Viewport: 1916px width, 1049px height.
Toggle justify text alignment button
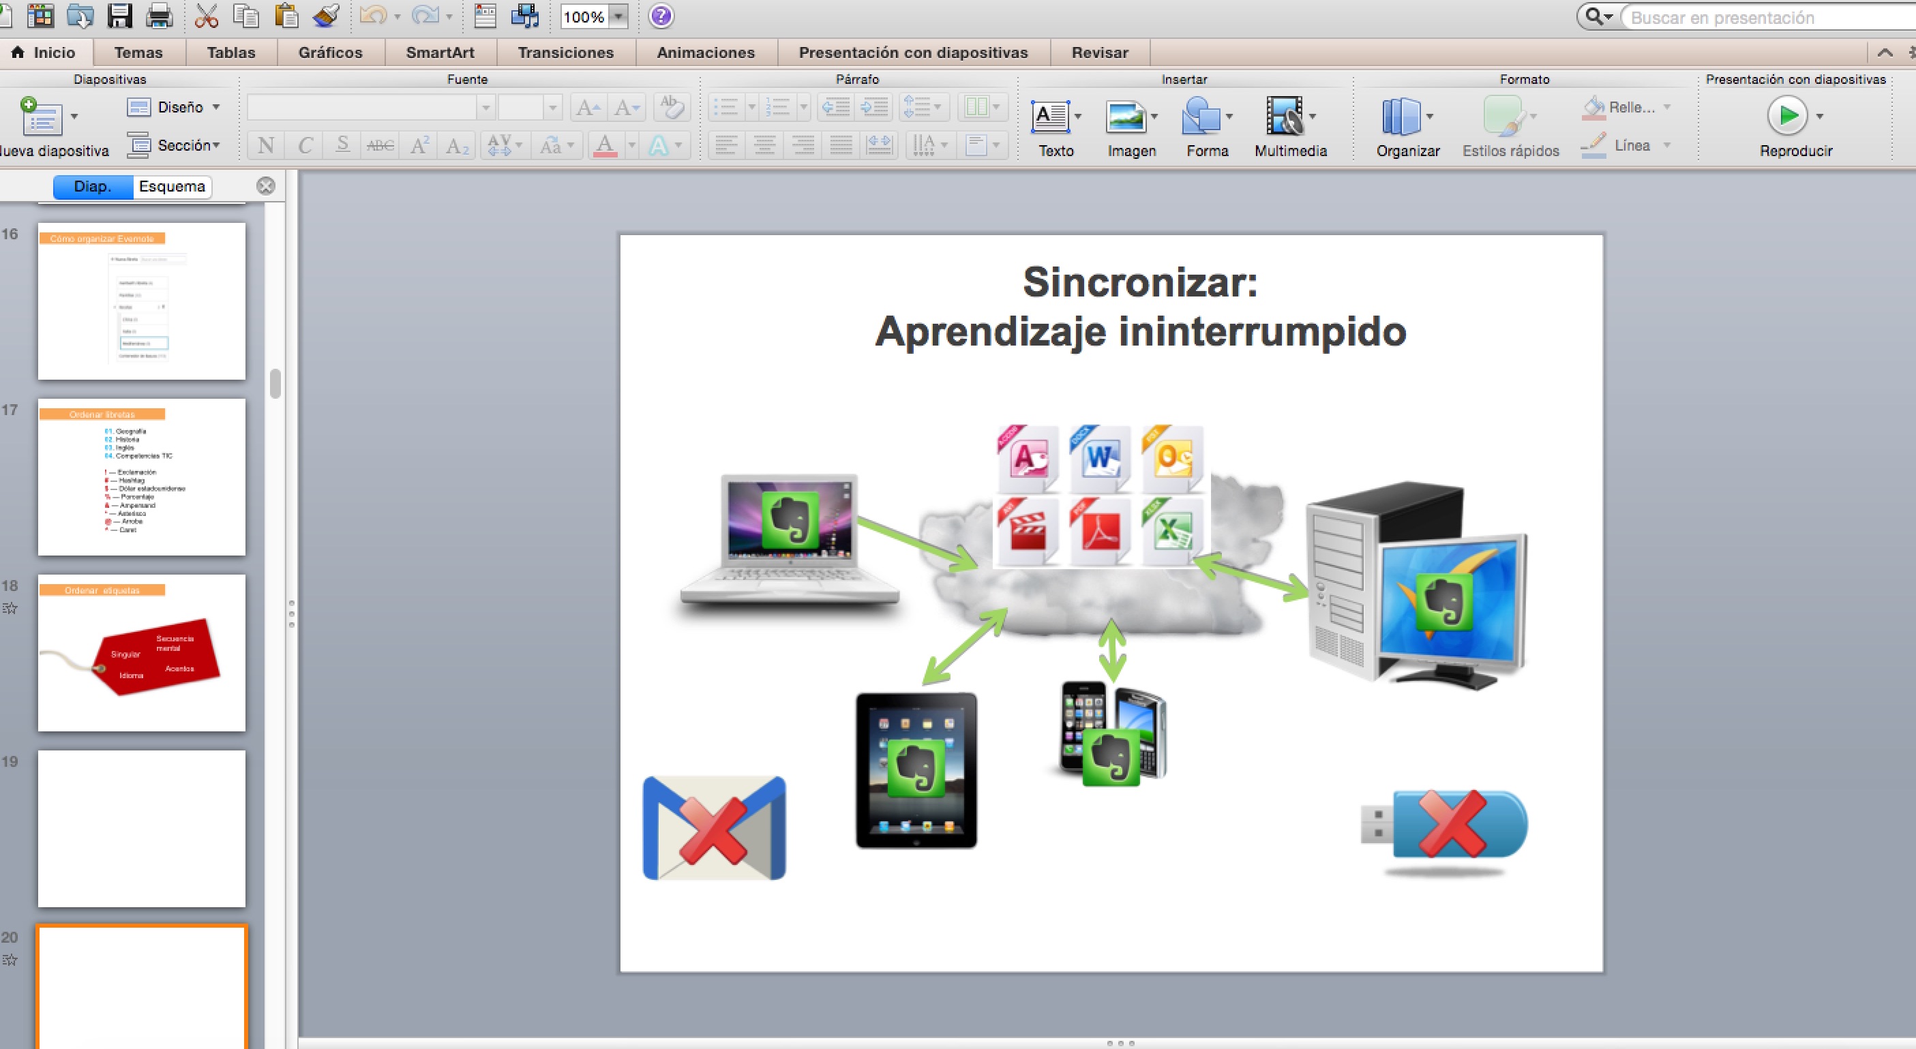(x=841, y=146)
